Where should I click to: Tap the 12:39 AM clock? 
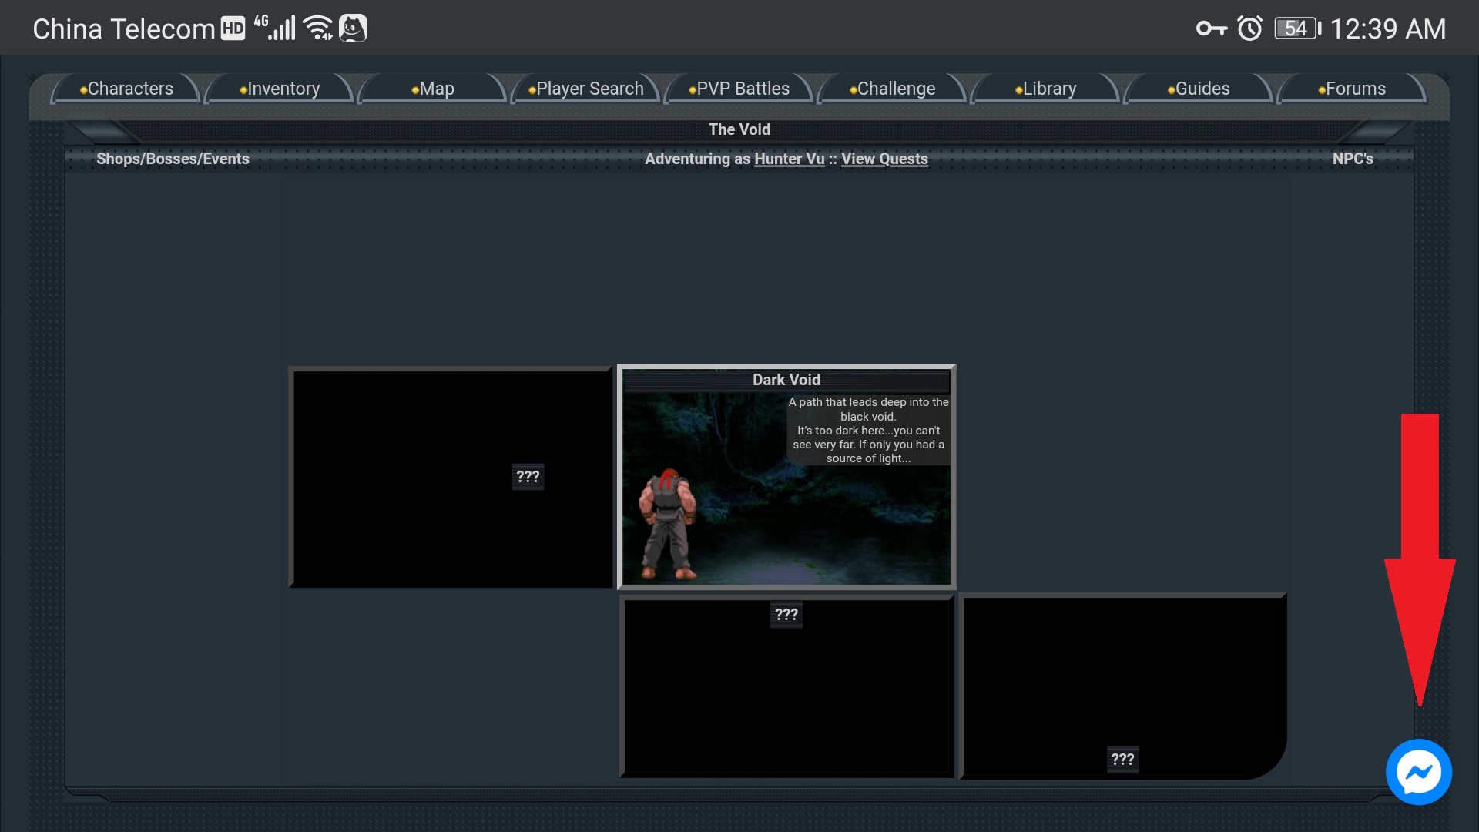(1387, 29)
